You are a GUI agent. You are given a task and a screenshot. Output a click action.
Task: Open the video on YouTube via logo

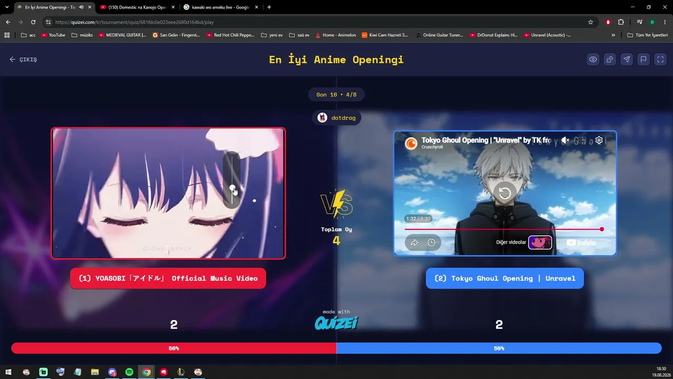pos(581,243)
